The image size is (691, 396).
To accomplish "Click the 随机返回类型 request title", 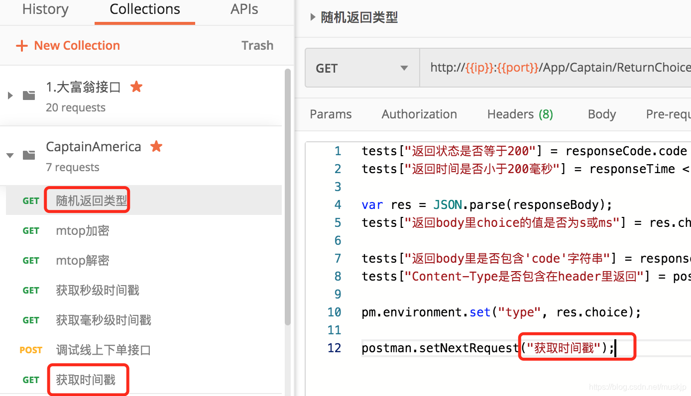I will 359,18.
